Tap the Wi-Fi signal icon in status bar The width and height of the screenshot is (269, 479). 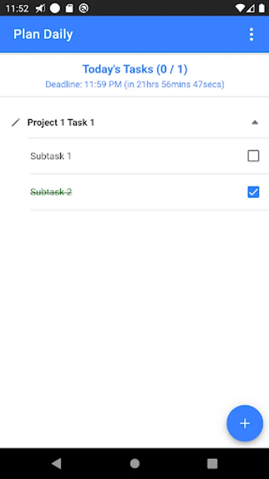pos(240,8)
